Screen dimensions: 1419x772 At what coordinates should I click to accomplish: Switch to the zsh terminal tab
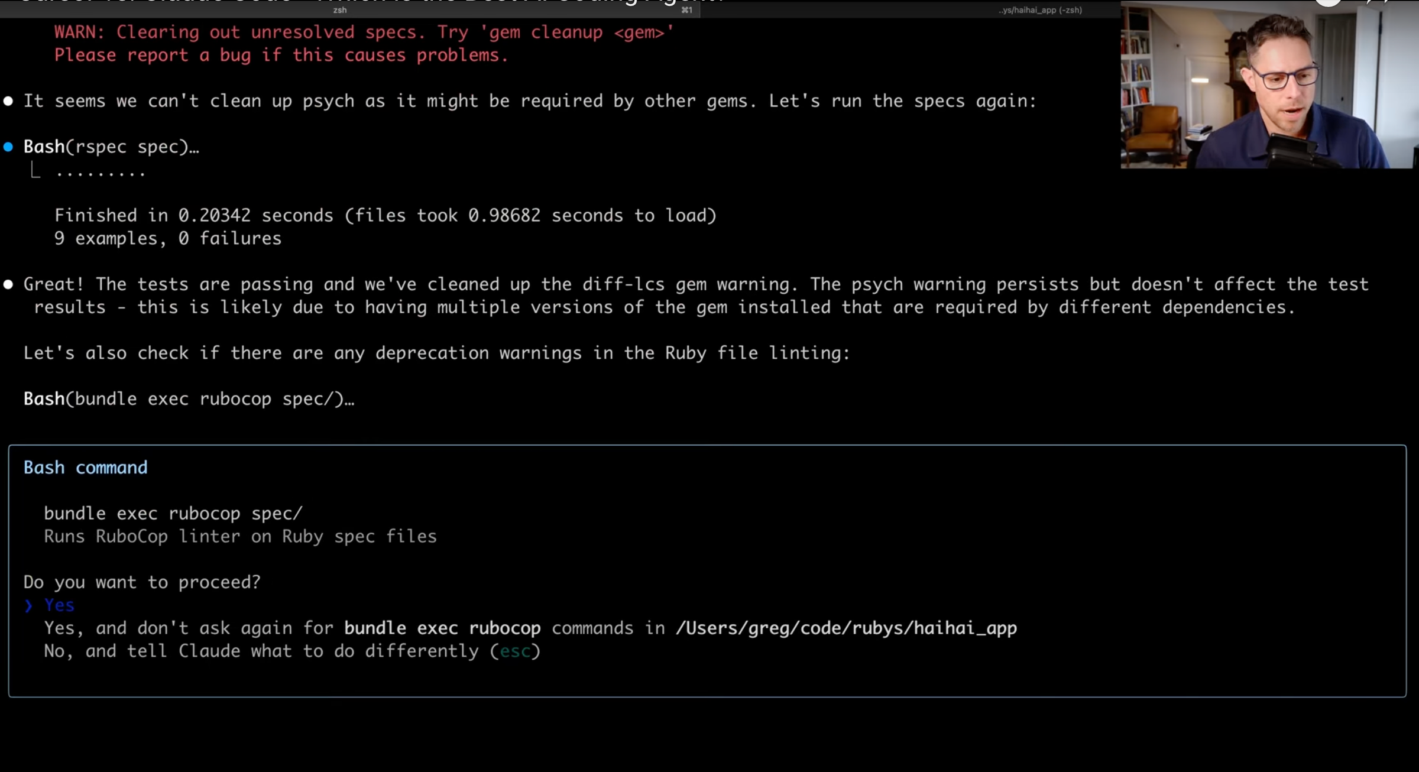coord(339,10)
